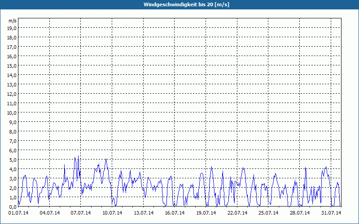This screenshot has width=359, height=224.
Task: Click the y-axis label '6,0'
Action: tap(13, 151)
